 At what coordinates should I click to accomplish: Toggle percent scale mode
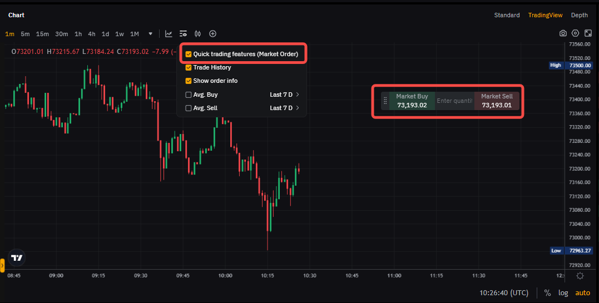(547, 293)
